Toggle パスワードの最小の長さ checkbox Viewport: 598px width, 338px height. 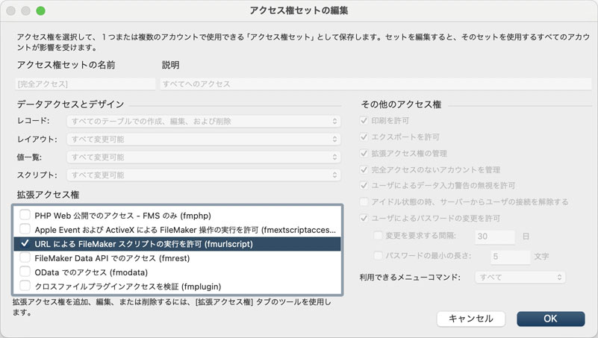(378, 256)
